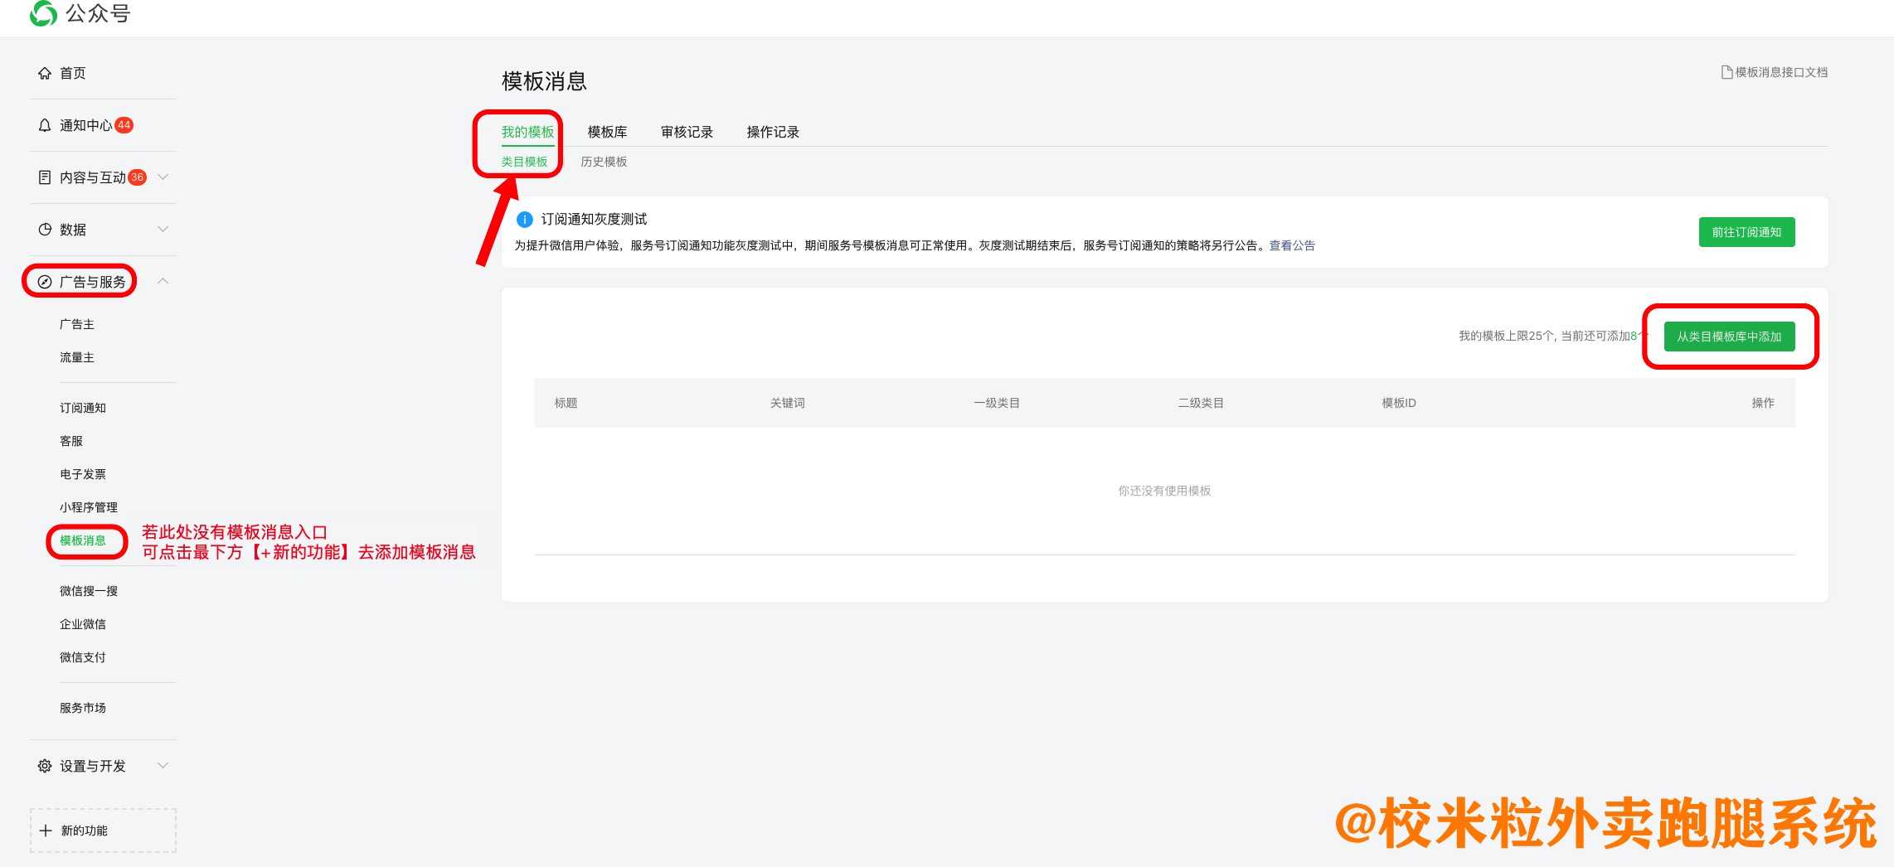This screenshot has height=867, width=1894.
Task: Open the 查看公告 link
Action: pyautogui.click(x=1290, y=245)
